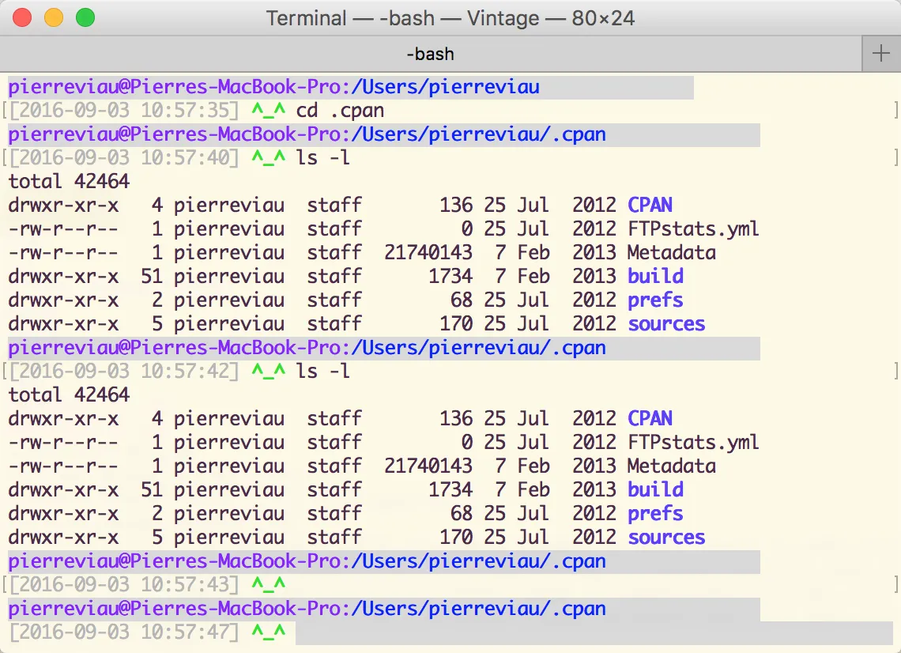Click the 'ls -l' command beside the 10:57:42 timestamp
901x653 pixels.
coord(323,372)
